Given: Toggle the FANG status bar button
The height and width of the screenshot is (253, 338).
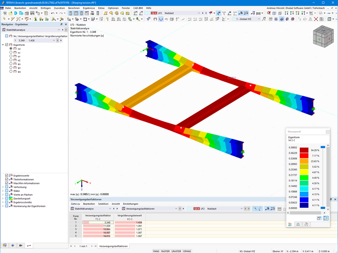Looking at the screenshot, I should [156, 251].
